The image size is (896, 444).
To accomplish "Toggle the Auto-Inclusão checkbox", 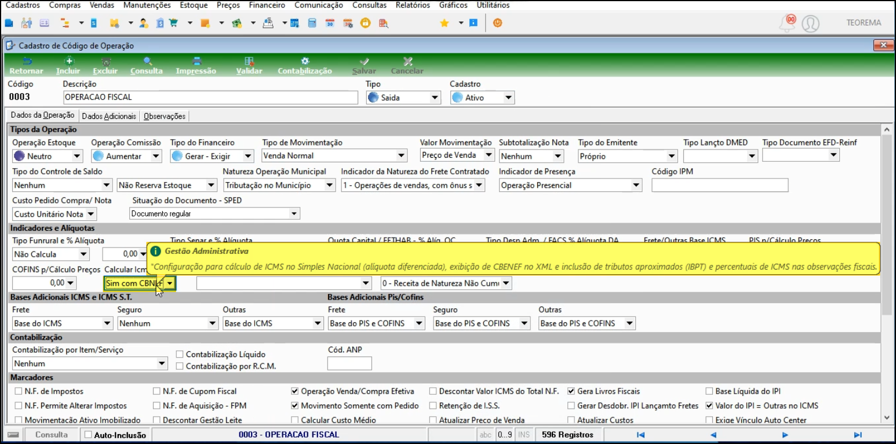I will point(88,434).
